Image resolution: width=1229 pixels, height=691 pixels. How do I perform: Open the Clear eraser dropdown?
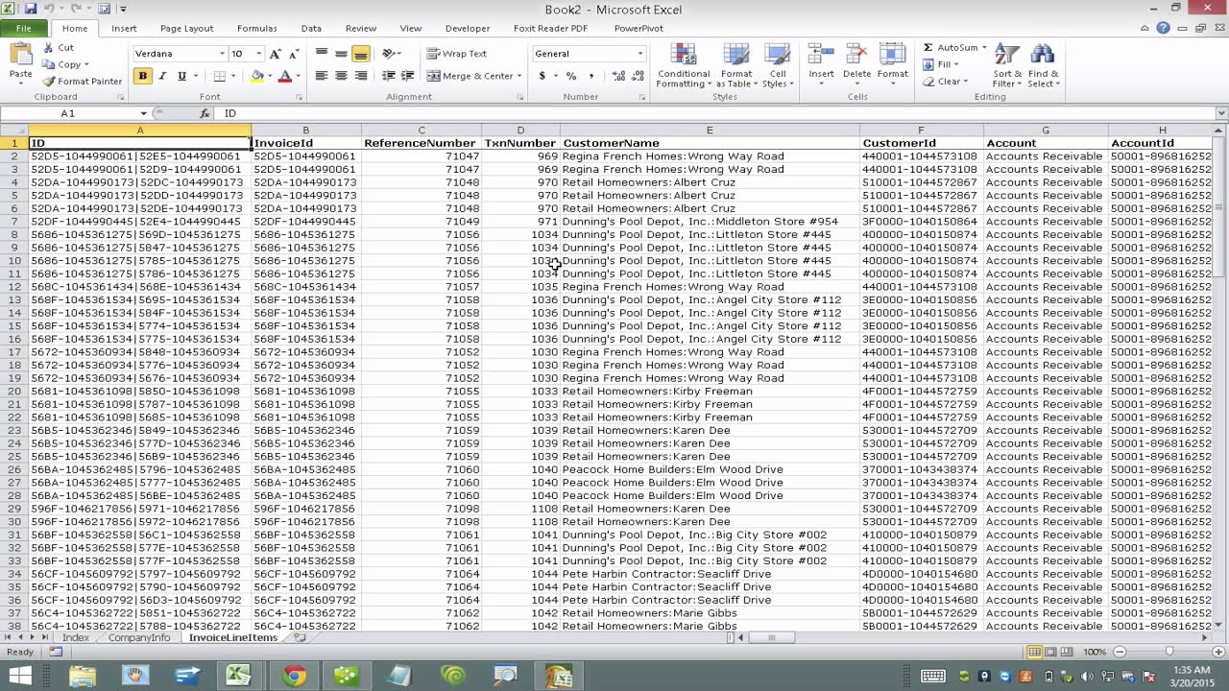pyautogui.click(x=945, y=82)
